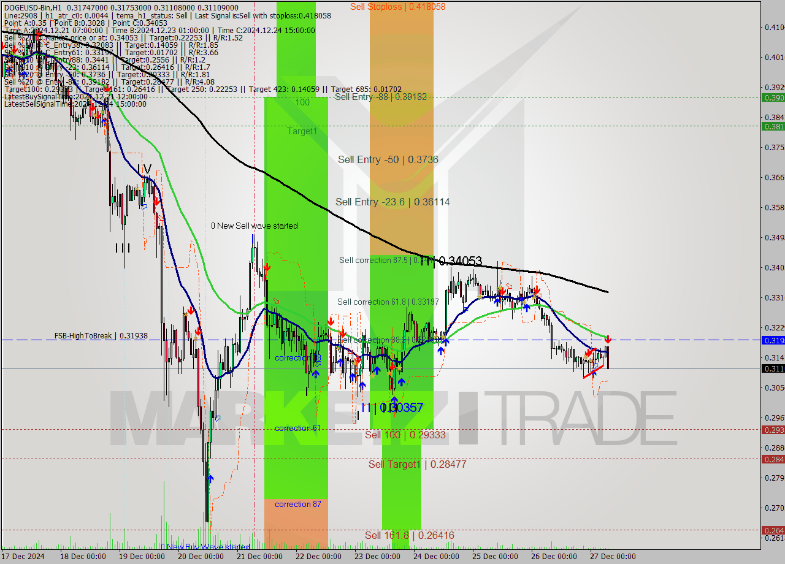This screenshot has height=564, width=785.
Task: Select the 'correction 61' label
Action: (x=297, y=428)
